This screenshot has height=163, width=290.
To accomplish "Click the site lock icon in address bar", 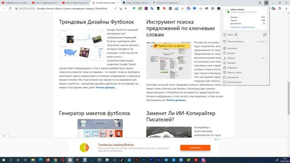I will [x=16, y=9].
